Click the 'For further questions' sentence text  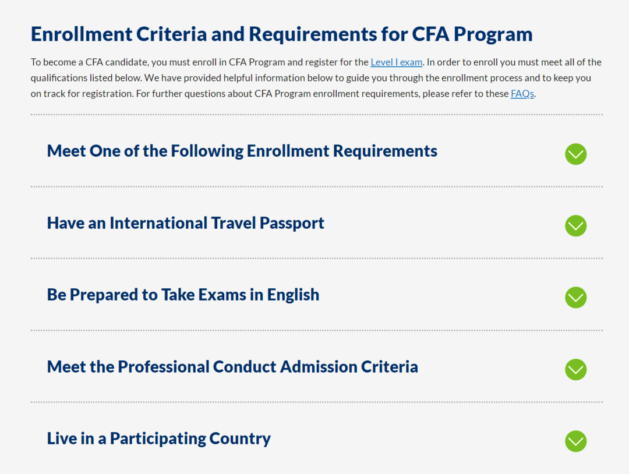click(x=320, y=94)
